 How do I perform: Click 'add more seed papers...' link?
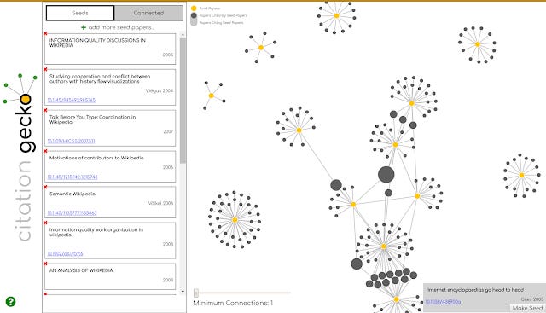click(x=121, y=27)
